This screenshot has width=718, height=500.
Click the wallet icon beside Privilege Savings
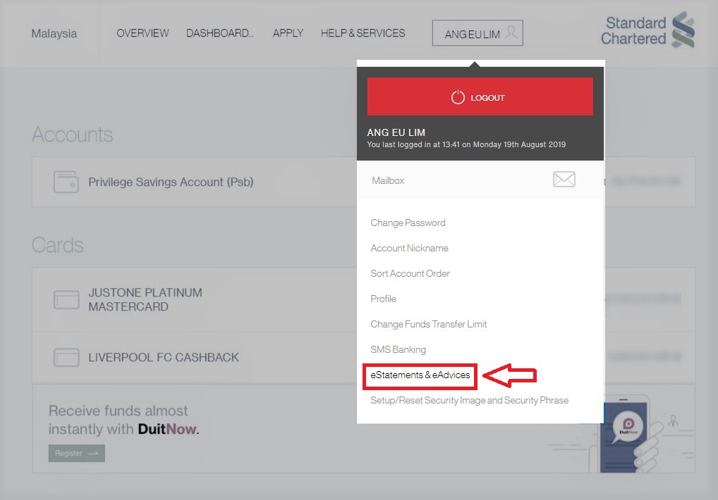tap(66, 182)
